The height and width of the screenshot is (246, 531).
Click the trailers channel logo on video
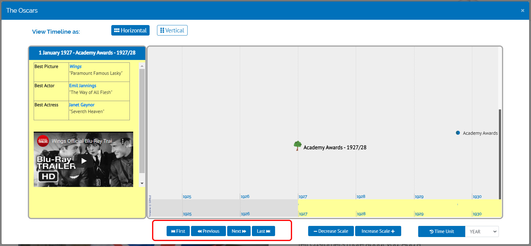43,141
